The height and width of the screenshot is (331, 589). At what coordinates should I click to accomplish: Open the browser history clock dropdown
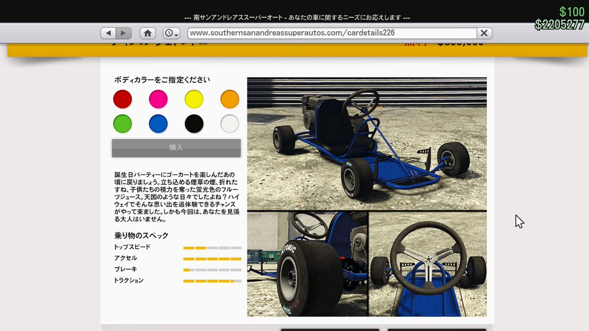172,33
